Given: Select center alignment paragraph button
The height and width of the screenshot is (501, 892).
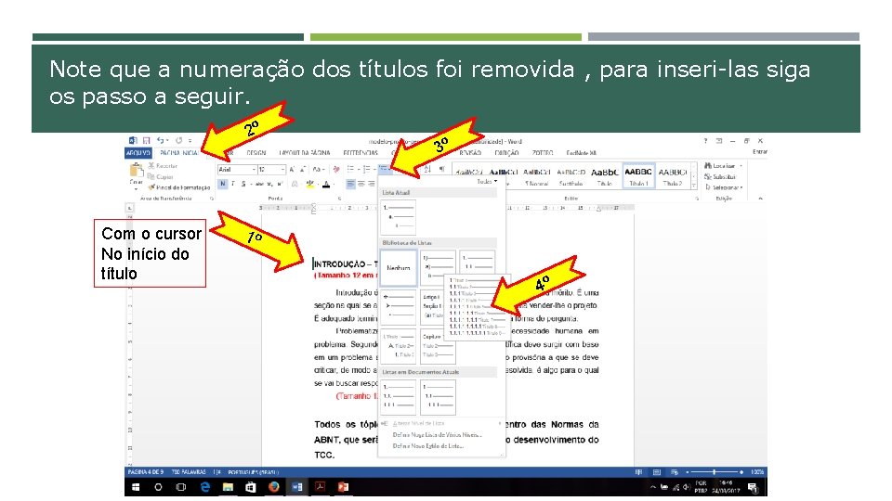Looking at the screenshot, I should click(x=361, y=184).
